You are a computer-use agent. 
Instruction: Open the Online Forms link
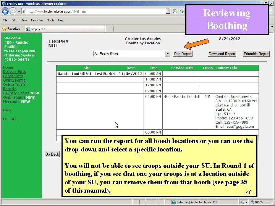(14, 80)
